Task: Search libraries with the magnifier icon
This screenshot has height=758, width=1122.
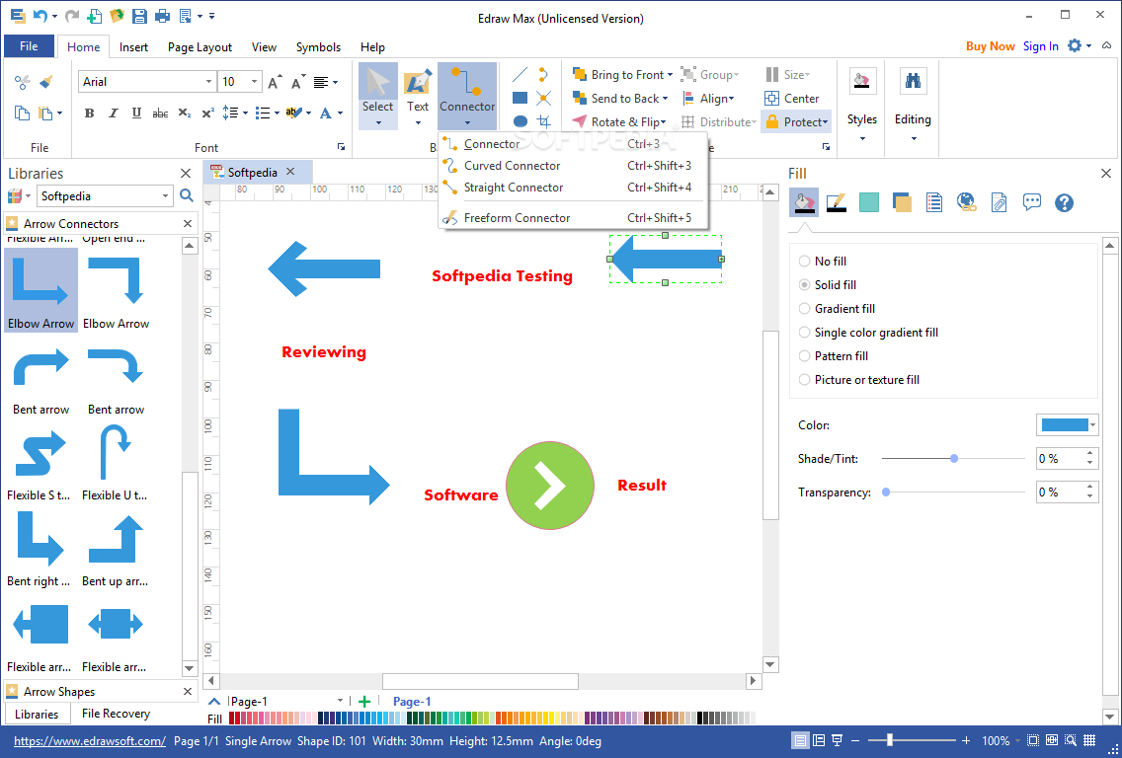Action: (187, 195)
